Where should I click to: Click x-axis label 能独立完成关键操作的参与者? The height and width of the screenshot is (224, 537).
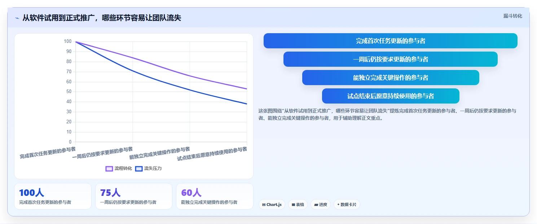(x=159, y=153)
